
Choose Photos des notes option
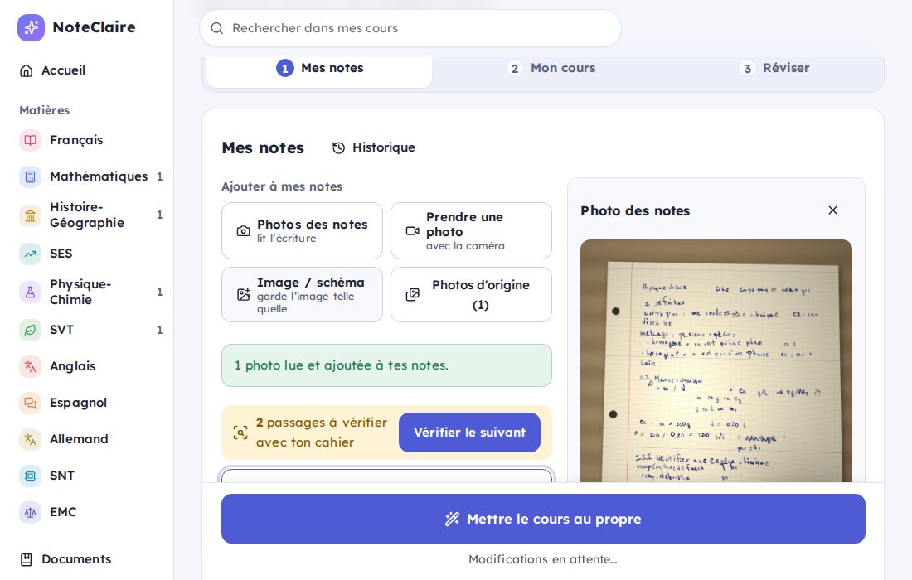coord(302,230)
